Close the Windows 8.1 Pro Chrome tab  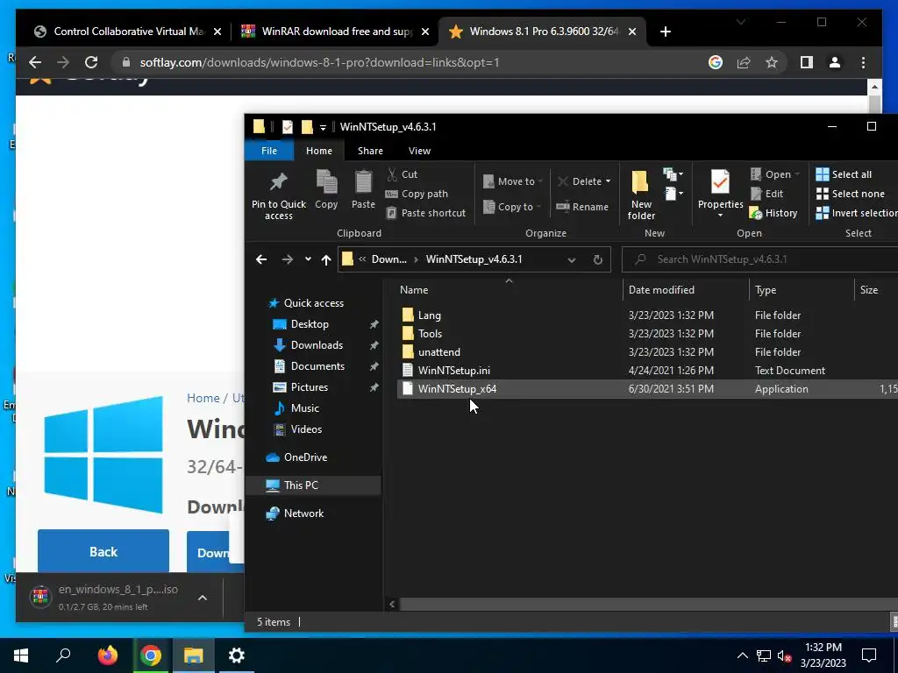tap(631, 32)
